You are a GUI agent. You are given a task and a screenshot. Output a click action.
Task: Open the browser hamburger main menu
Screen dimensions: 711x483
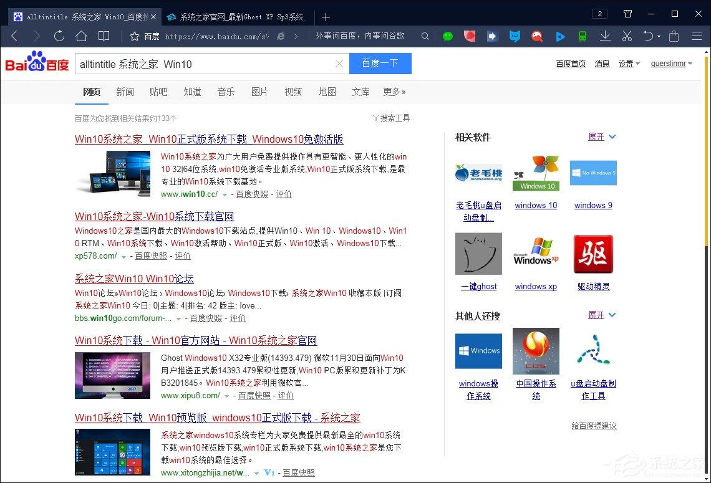point(697,36)
